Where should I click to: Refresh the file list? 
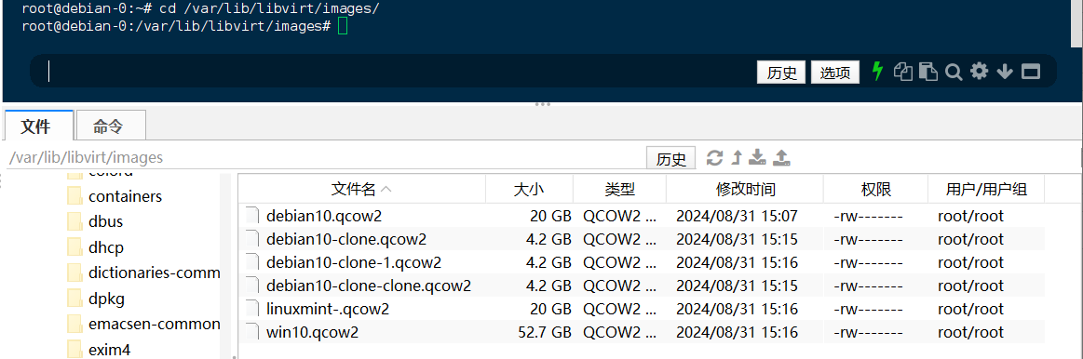[715, 158]
